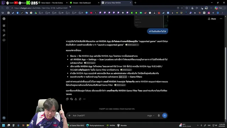Open the Windows Start menu
Viewport: 227px width, 128px height.
point(4,126)
